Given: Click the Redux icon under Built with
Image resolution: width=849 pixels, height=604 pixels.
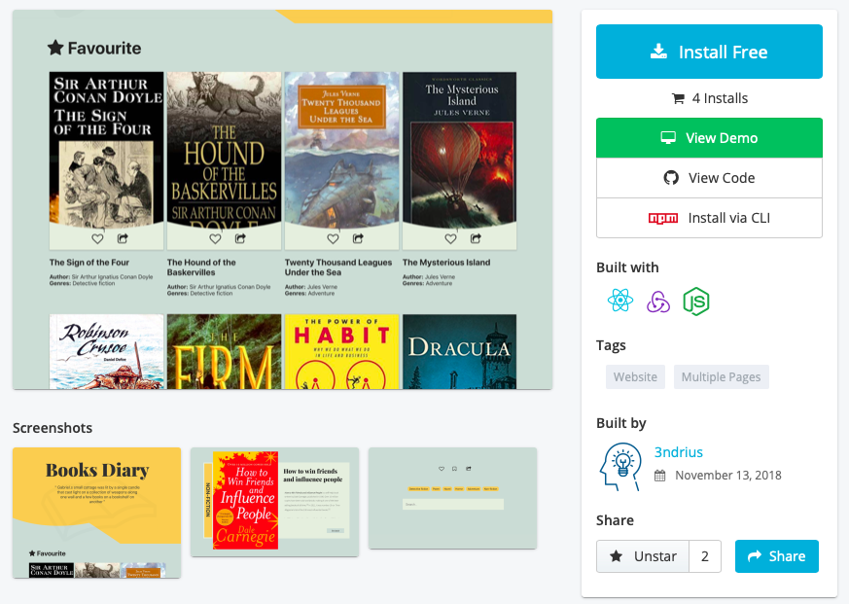Looking at the screenshot, I should [657, 302].
